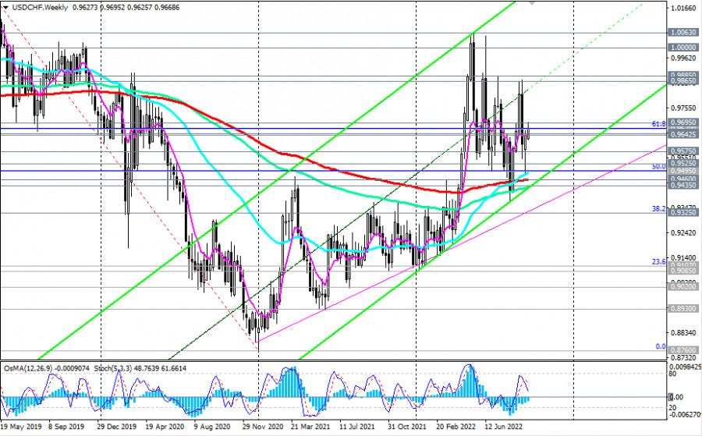Select the 1.00000 price level label
Screen dimensions: 702x436
(683, 47)
